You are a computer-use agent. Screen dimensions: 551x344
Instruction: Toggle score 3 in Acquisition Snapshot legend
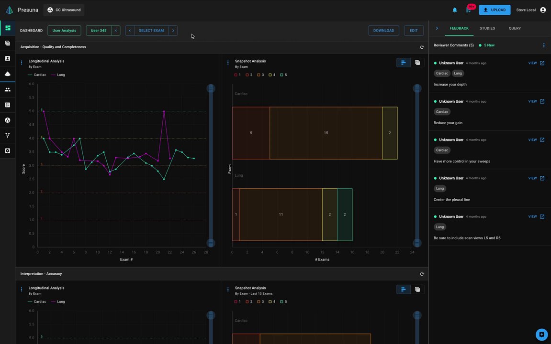click(261, 75)
